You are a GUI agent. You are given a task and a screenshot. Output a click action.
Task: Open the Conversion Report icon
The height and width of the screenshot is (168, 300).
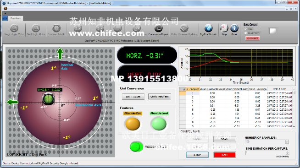(158, 30)
